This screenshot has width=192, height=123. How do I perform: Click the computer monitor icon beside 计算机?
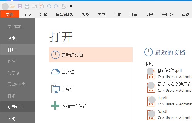pyautogui.click(x=56, y=89)
